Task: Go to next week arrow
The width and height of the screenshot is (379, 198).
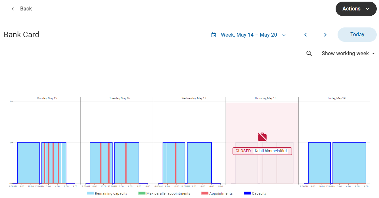Action: click(325, 35)
